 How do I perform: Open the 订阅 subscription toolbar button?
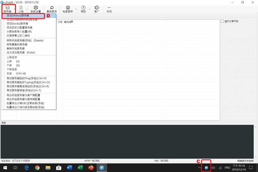pyautogui.click(x=21, y=9)
